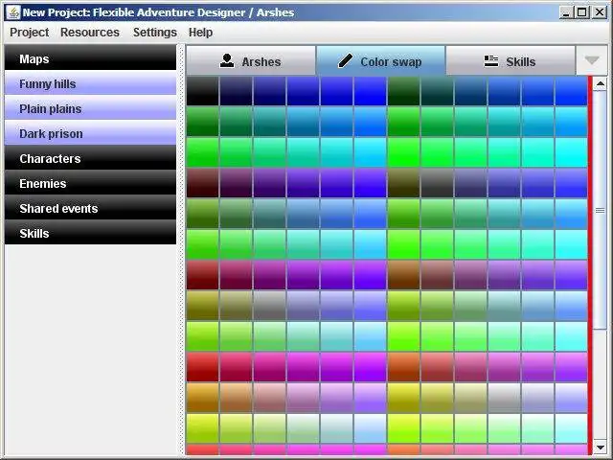The width and height of the screenshot is (613, 460).
Task: Switch to the Arshes tab
Action: click(x=251, y=61)
